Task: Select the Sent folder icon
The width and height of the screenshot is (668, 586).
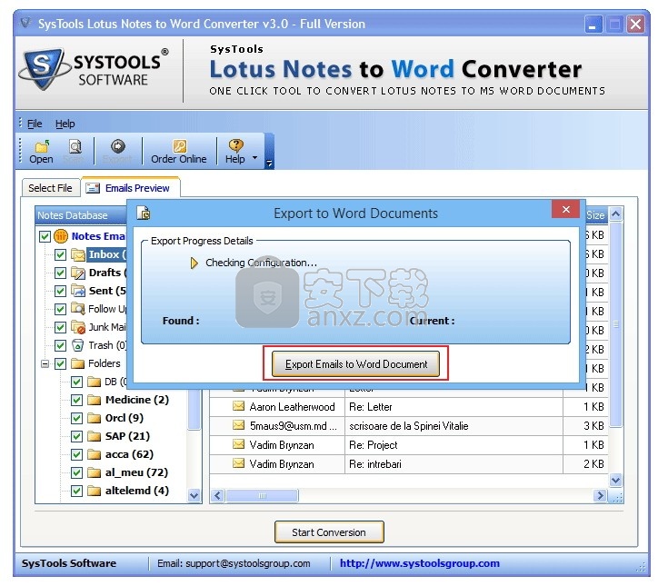Action: click(x=78, y=291)
